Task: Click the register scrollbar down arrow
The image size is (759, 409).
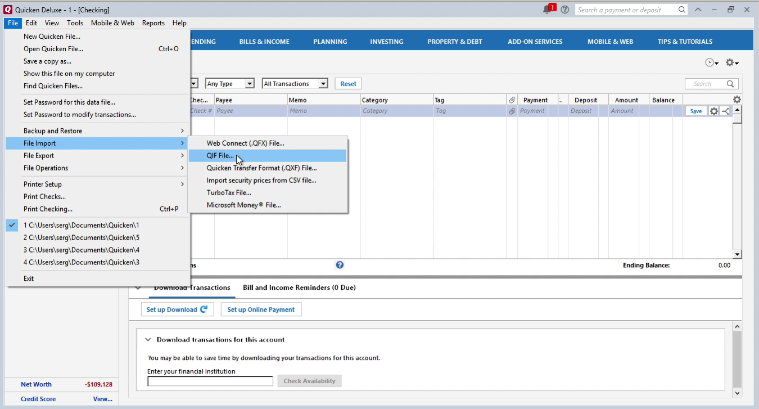Action: point(737,254)
